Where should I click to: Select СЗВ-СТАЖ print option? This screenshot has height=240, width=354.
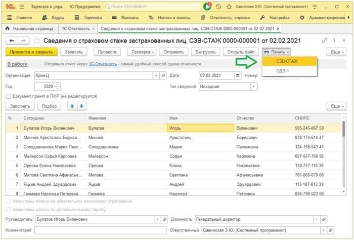click(x=290, y=61)
